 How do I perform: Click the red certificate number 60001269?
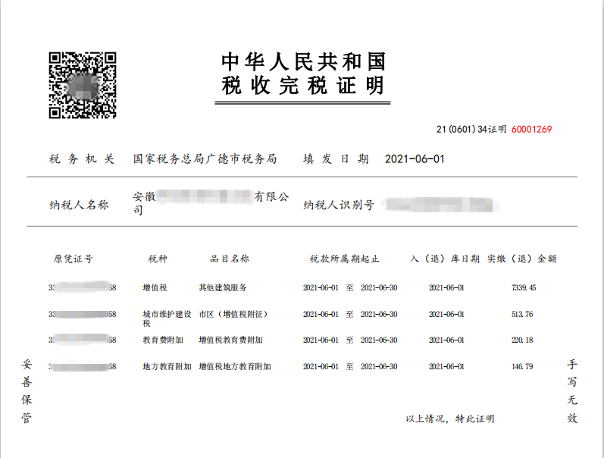[x=531, y=129]
